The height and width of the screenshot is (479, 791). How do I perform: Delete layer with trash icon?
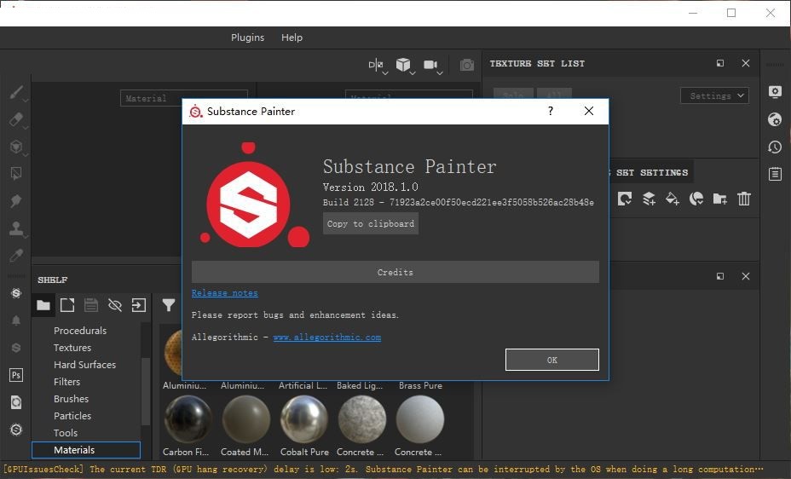(743, 199)
